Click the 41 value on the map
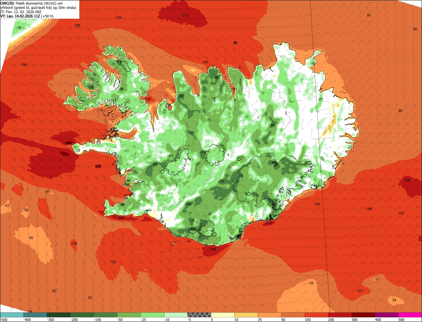Viewport: 422px width, 322px height. click(x=377, y=279)
